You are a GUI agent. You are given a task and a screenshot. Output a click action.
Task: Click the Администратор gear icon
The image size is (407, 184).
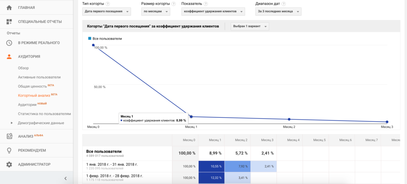(9, 164)
